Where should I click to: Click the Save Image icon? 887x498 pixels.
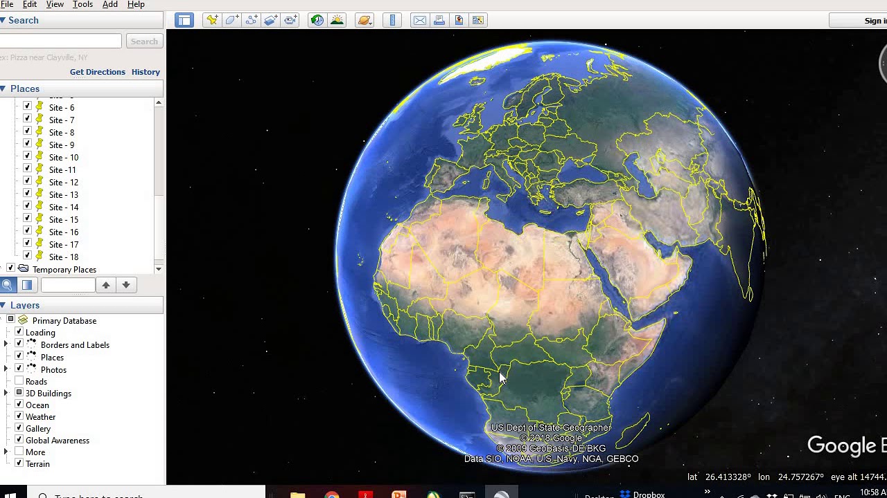pyautogui.click(x=459, y=20)
